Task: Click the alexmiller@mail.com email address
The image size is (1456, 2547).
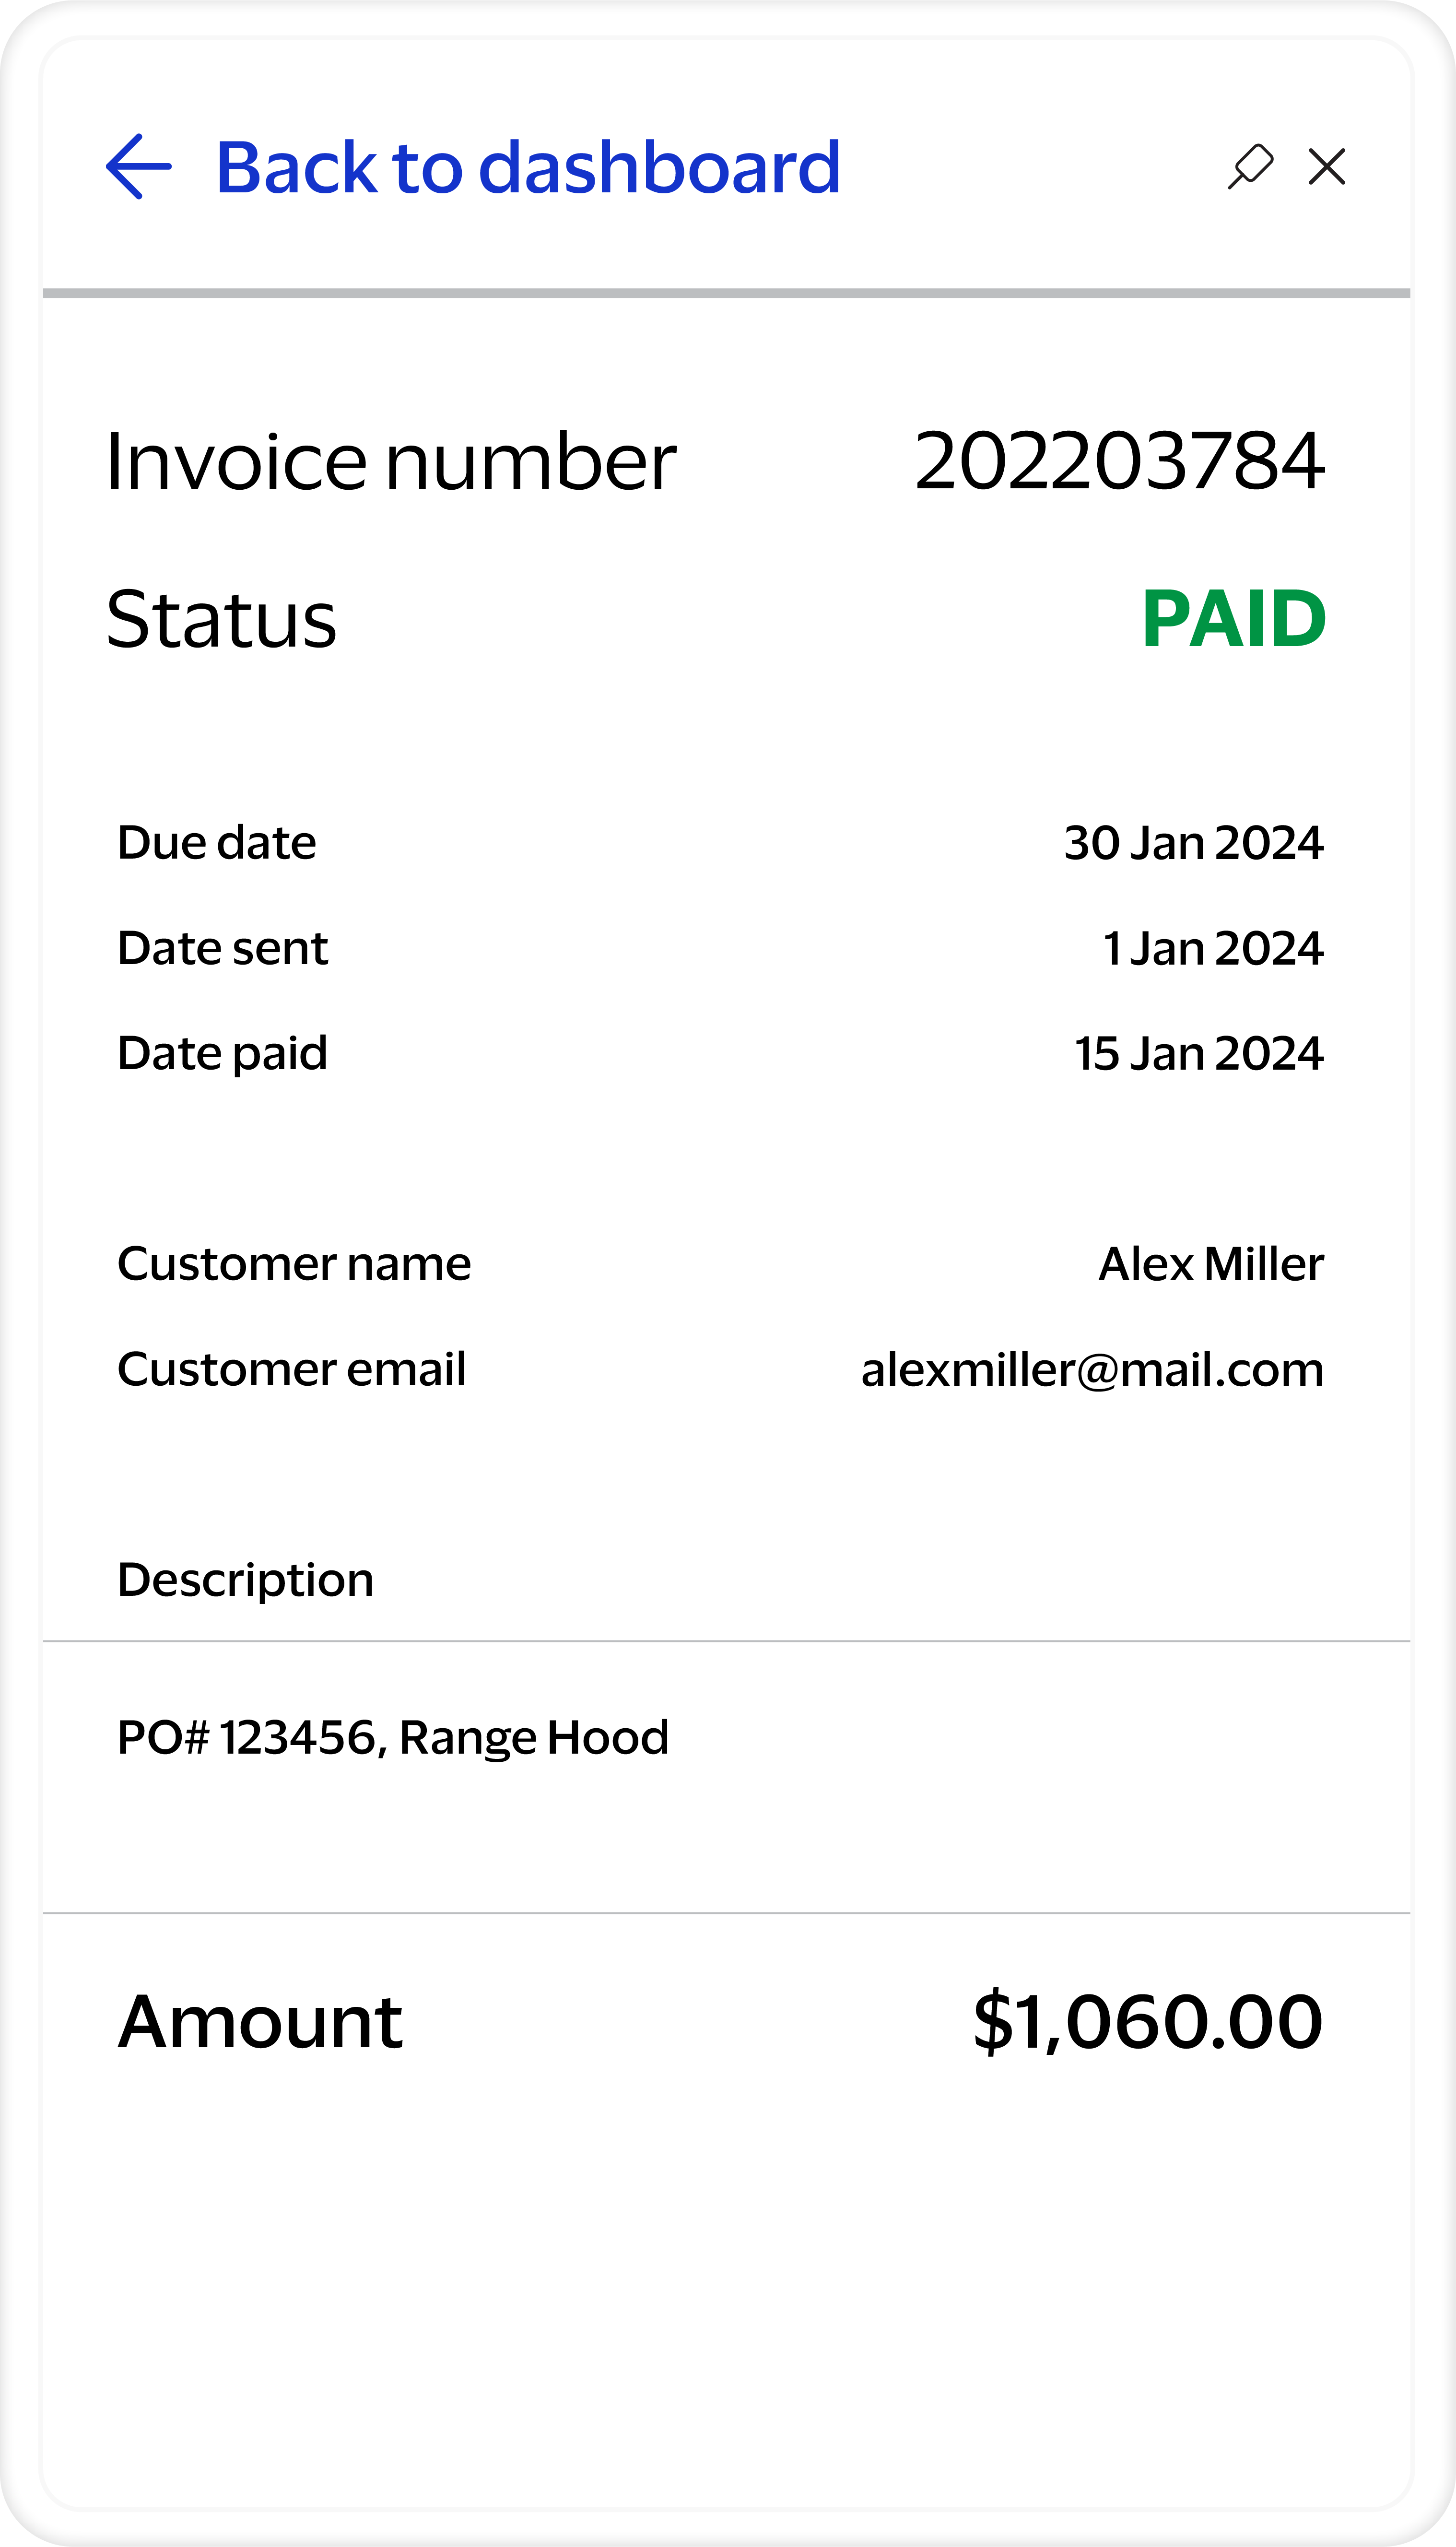Action: click(1092, 1370)
